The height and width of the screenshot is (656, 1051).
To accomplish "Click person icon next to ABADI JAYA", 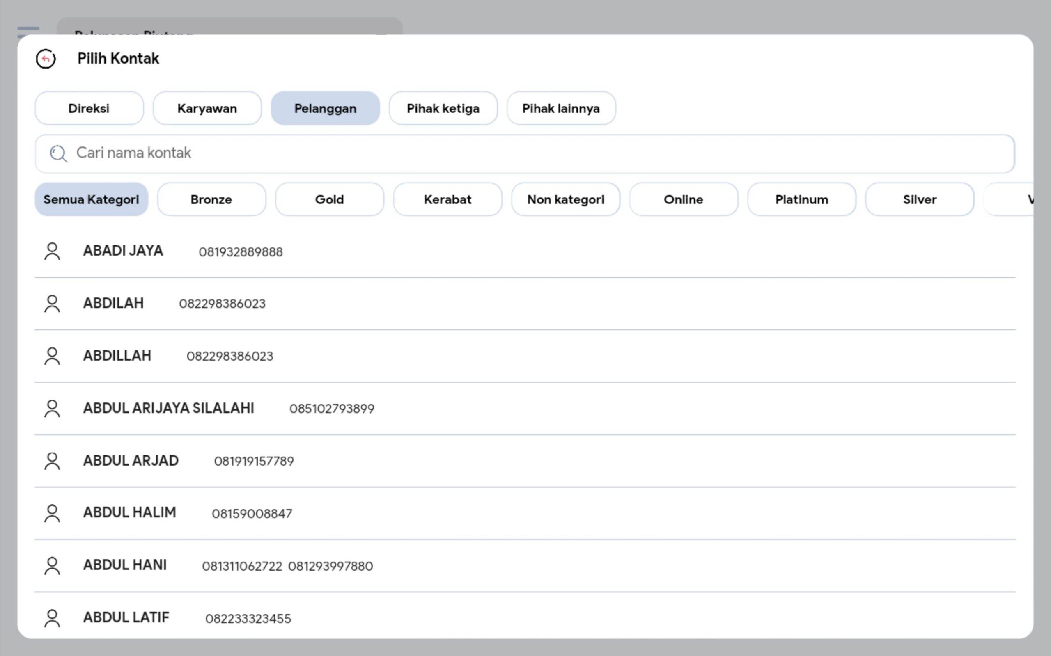I will coord(52,251).
